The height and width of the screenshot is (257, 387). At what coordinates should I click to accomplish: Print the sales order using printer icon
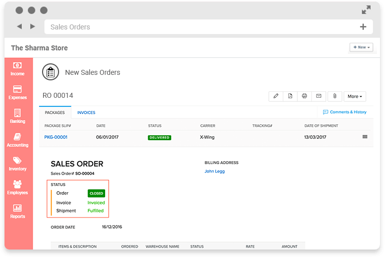[x=304, y=96]
